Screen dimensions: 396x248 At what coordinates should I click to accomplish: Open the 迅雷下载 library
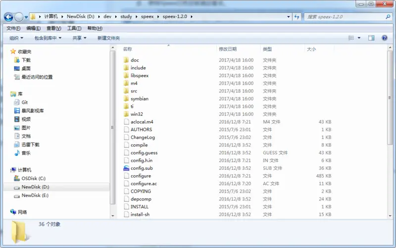27,145
